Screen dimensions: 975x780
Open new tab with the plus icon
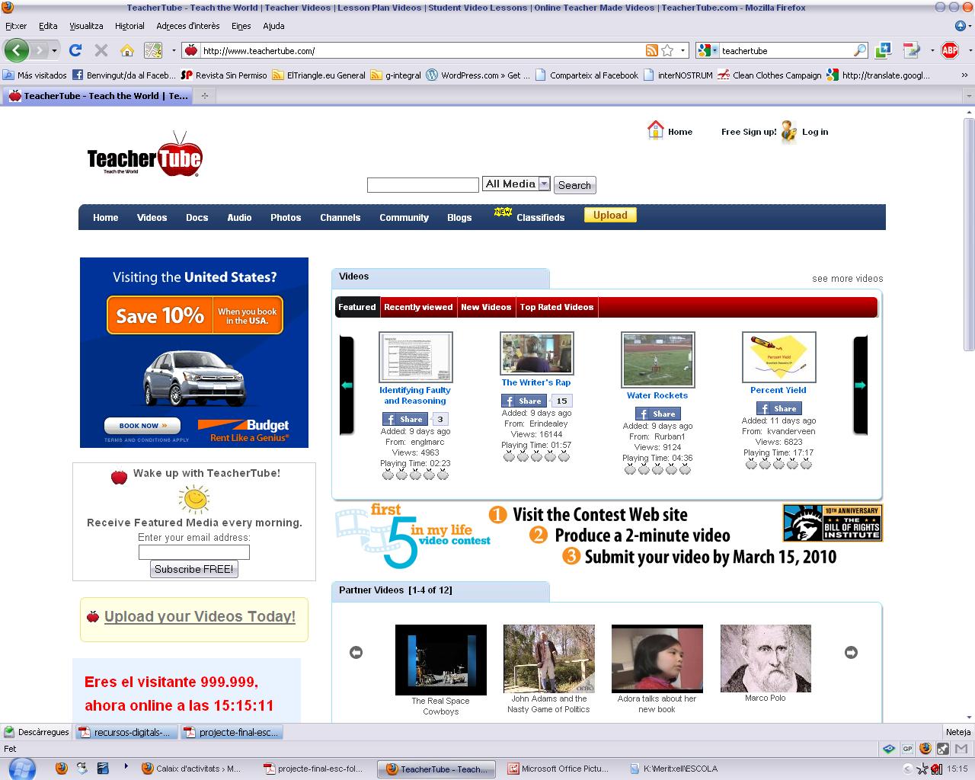204,96
